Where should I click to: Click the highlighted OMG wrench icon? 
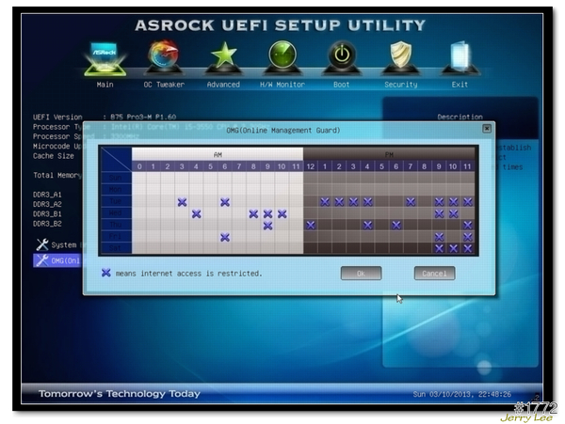42,260
